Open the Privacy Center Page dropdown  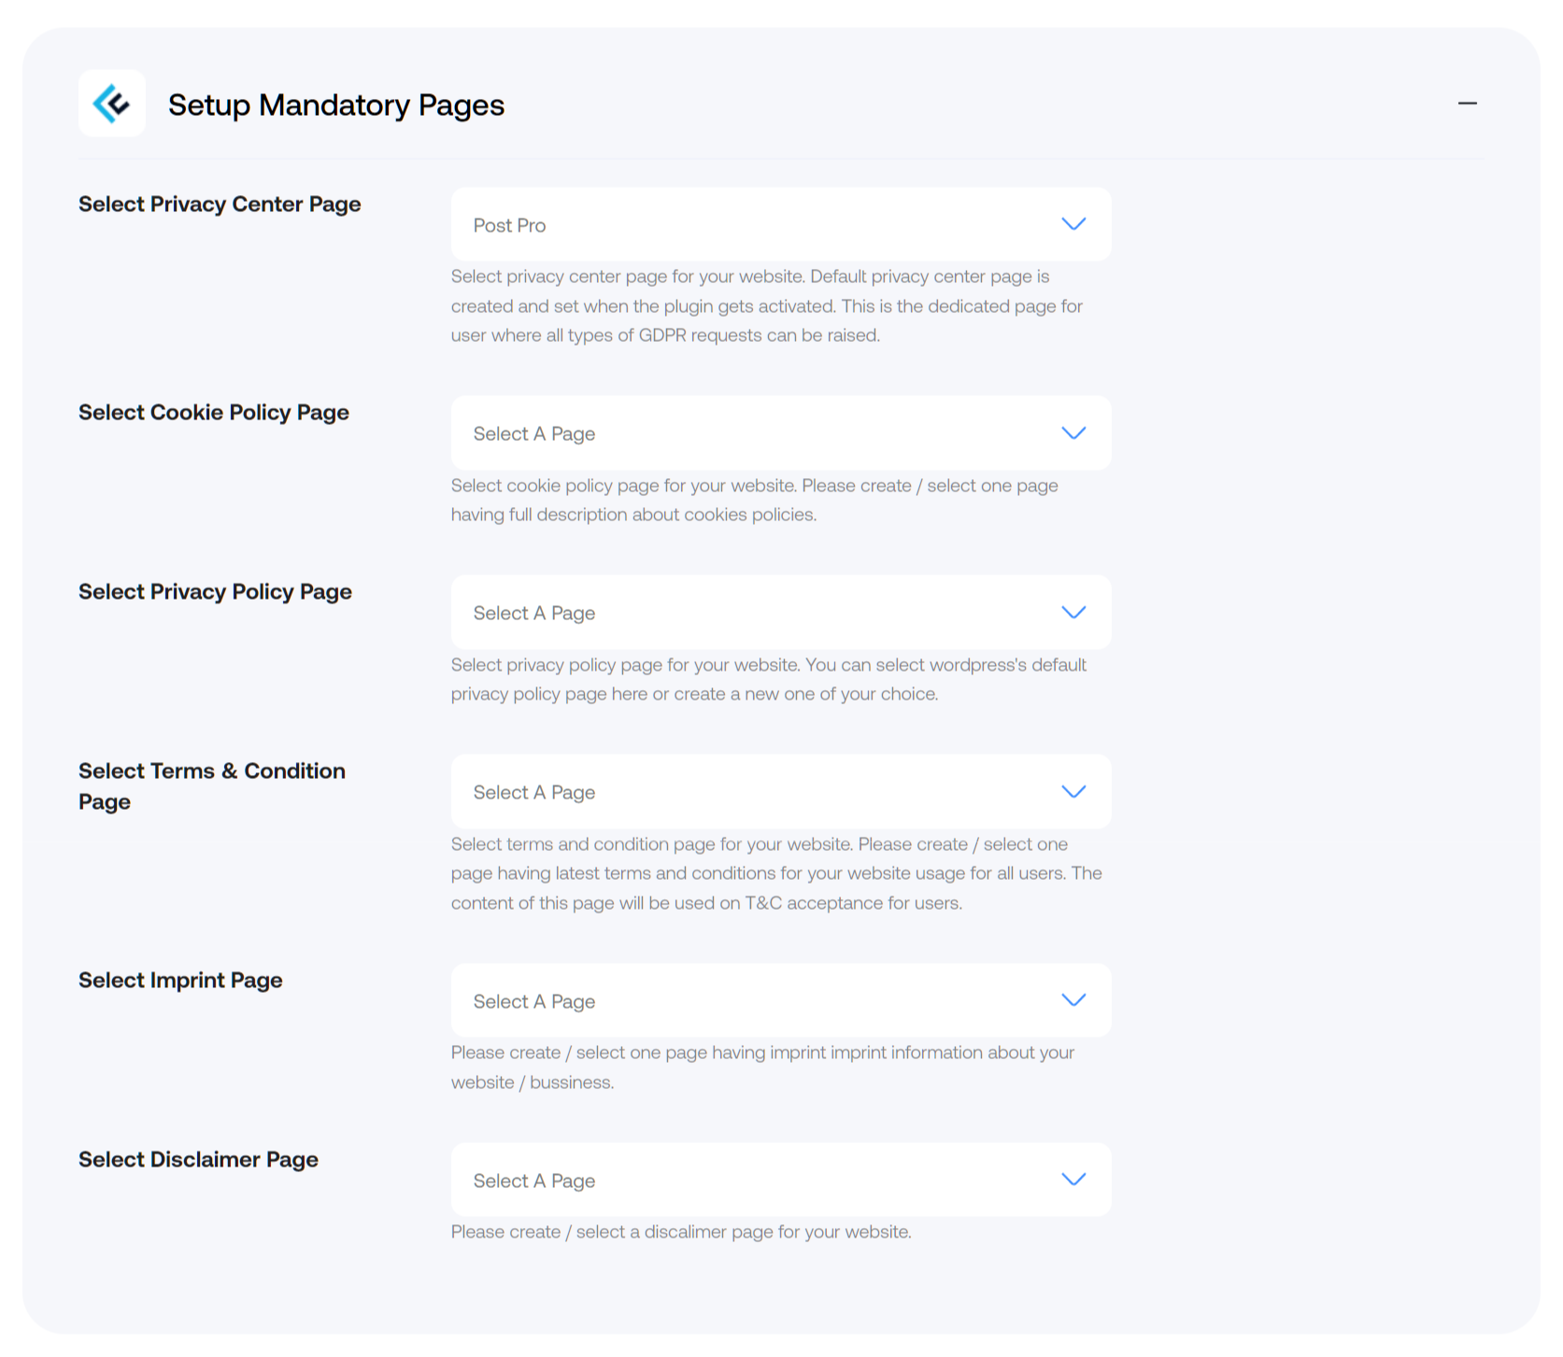781,225
